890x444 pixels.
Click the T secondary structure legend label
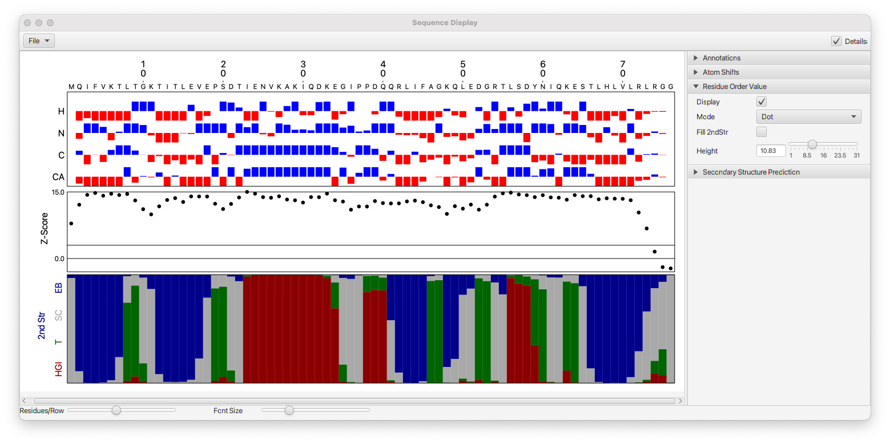pyautogui.click(x=58, y=342)
